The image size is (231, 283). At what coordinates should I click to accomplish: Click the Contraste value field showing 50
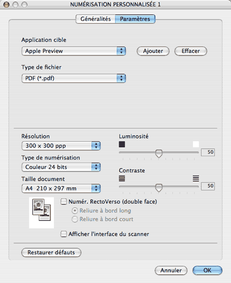[208, 186]
